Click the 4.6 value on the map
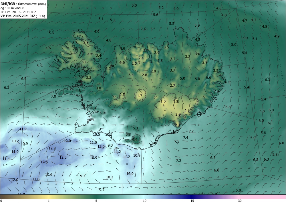Screen dimensions: 286x203 coord(48,48)
